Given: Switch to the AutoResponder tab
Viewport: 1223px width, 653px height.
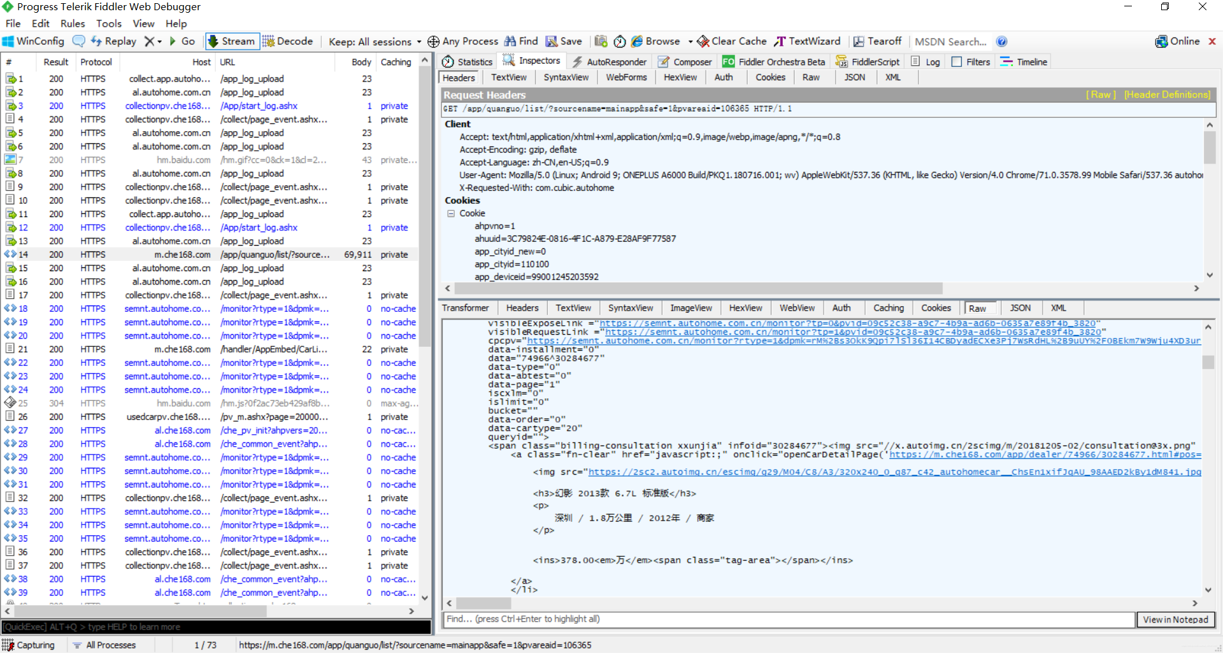Looking at the screenshot, I should click(609, 62).
